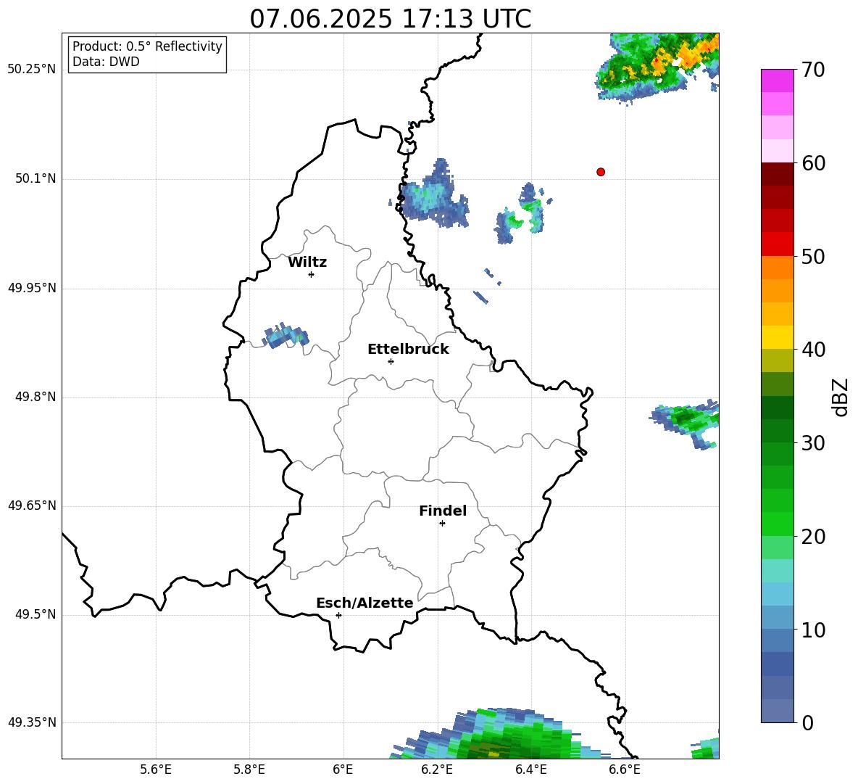Screen dimensions: 858x784
Task: Click the Findel city label
Action: coord(443,511)
